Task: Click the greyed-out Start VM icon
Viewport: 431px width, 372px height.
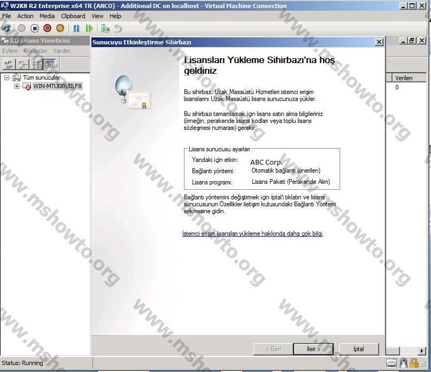Action: pyautogui.click(x=21, y=28)
